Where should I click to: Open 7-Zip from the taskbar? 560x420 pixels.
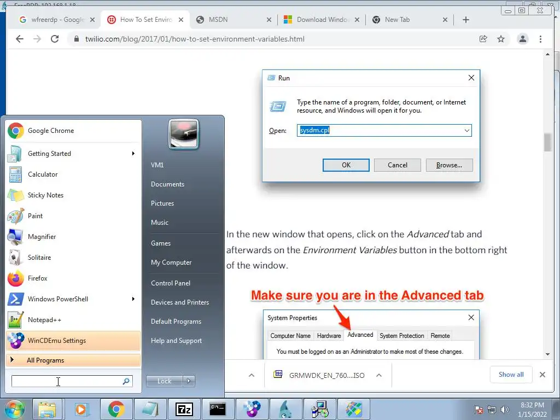pyautogui.click(x=184, y=409)
